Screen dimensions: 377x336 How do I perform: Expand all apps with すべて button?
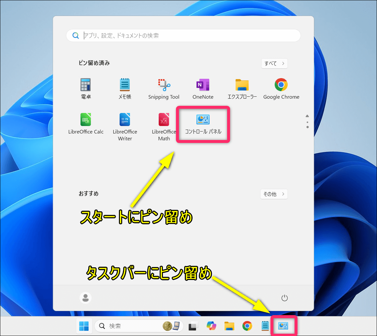[274, 63]
